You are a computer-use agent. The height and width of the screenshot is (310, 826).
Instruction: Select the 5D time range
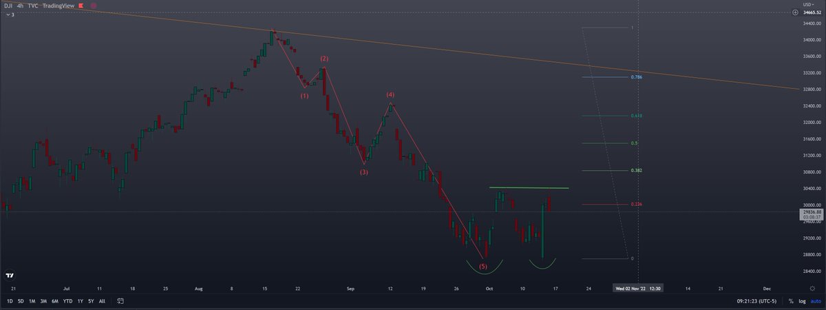pos(21,302)
